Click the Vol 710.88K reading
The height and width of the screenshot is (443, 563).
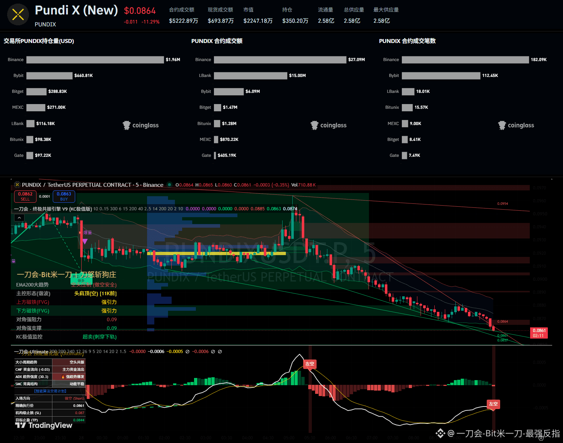[304, 185]
